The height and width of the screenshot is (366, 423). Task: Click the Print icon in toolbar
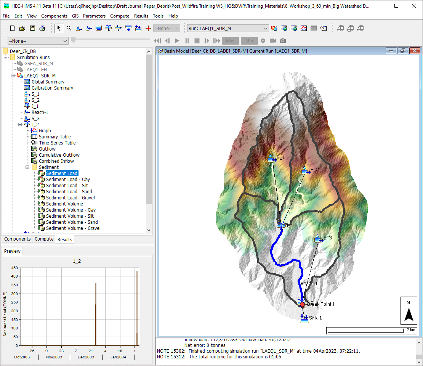tap(42, 28)
